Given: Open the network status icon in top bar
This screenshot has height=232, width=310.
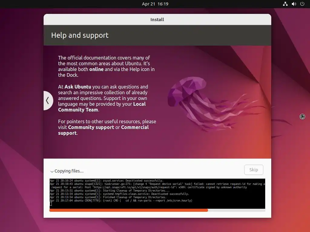Looking at the screenshot, I should pyautogui.click(x=285, y=4).
